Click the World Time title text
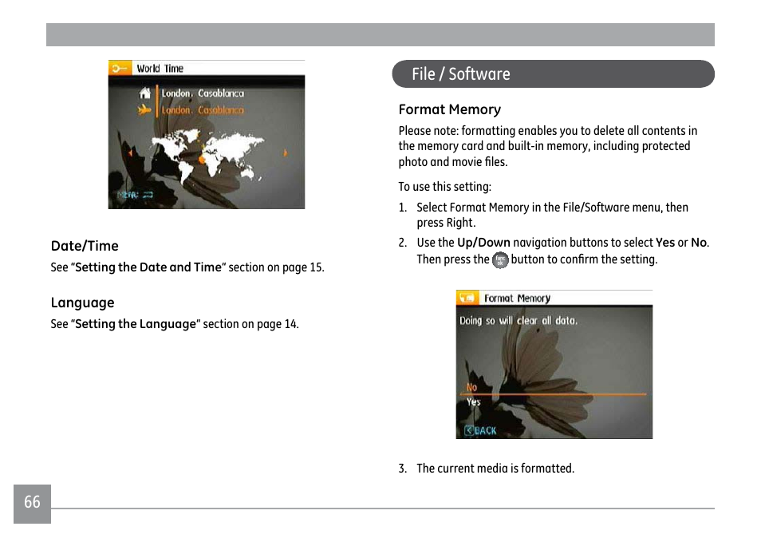 point(160,69)
